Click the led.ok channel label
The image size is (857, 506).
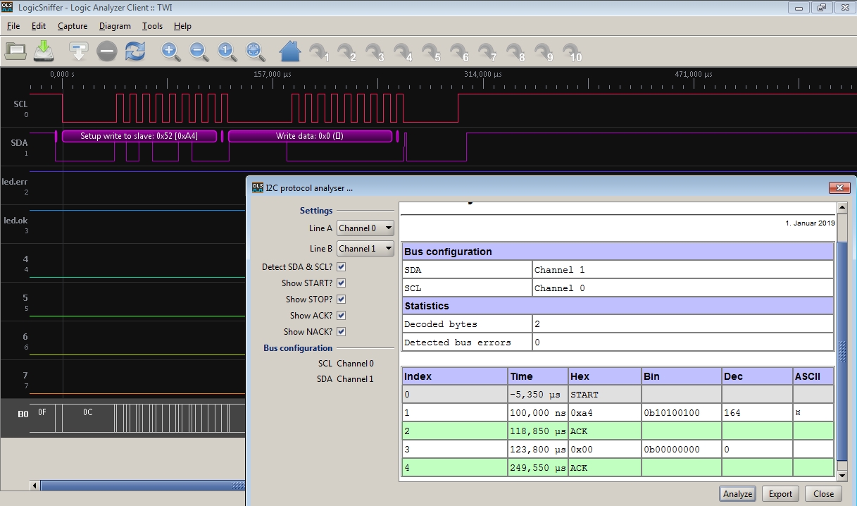(16, 221)
